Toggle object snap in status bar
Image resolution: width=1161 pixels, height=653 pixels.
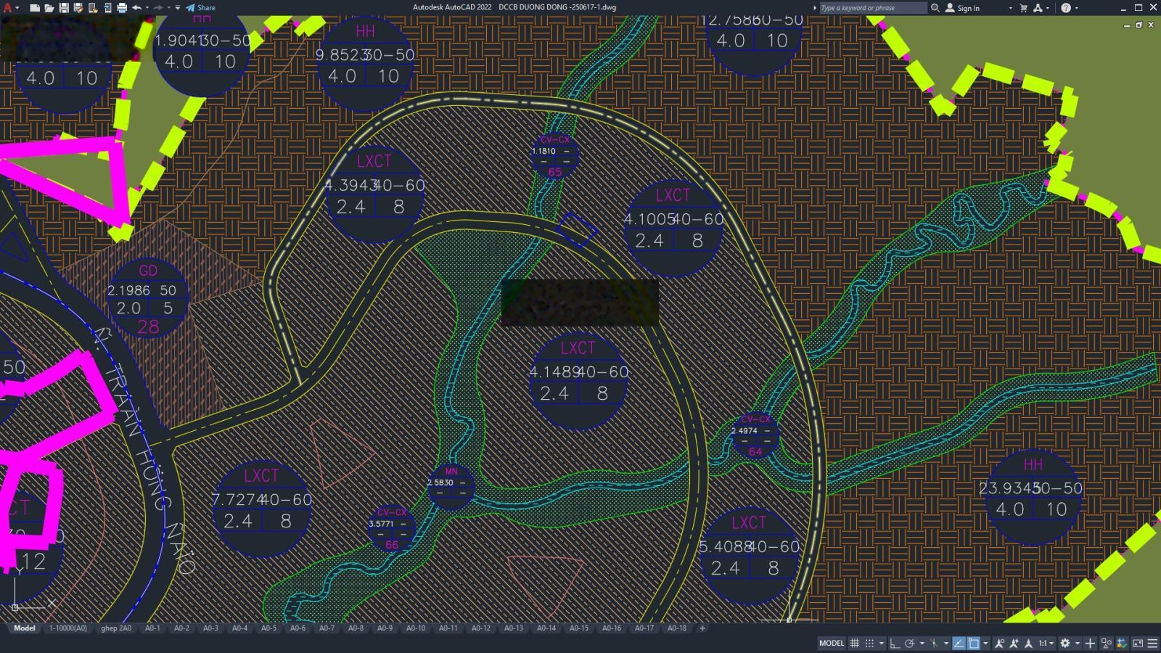tap(974, 644)
